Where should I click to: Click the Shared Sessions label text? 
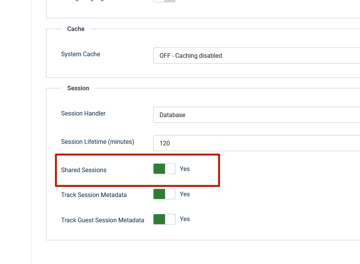pyautogui.click(x=83, y=170)
